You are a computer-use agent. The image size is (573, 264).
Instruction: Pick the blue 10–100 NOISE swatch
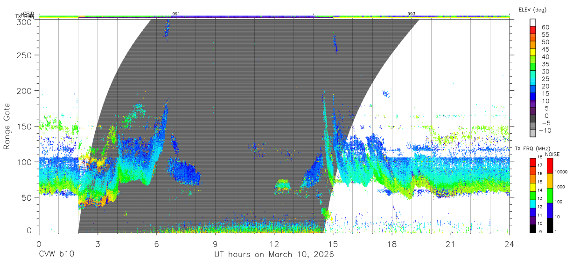[550, 210]
